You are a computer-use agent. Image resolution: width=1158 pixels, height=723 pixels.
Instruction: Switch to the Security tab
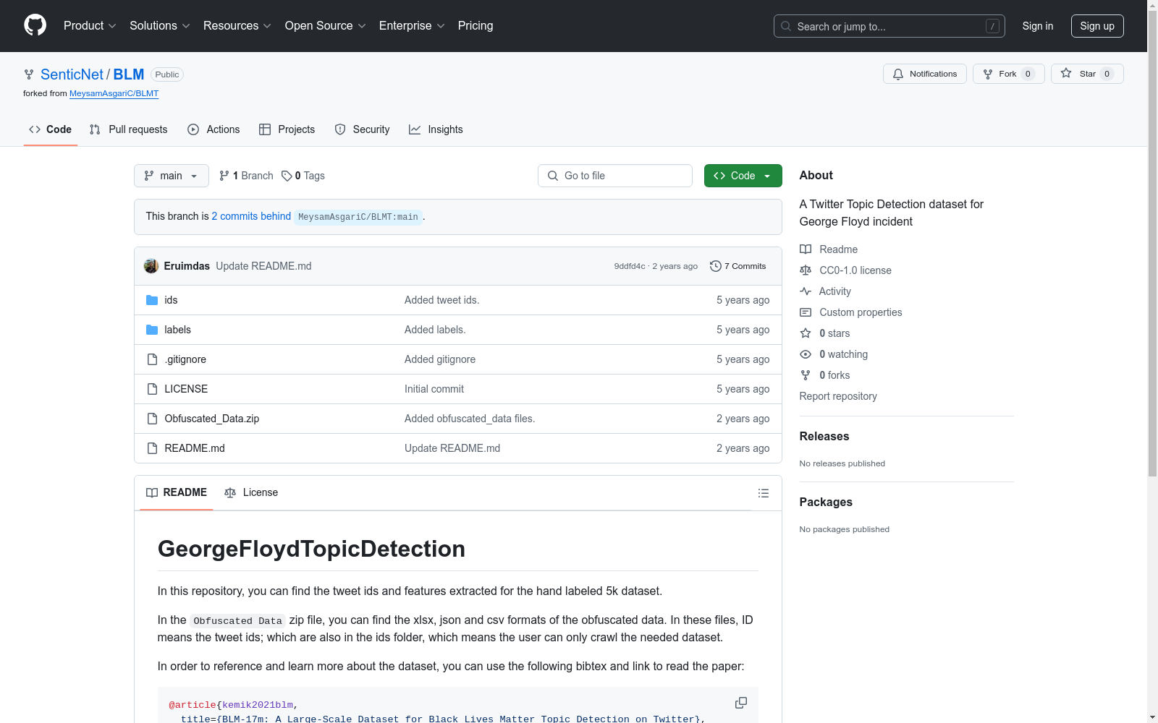[x=362, y=129]
